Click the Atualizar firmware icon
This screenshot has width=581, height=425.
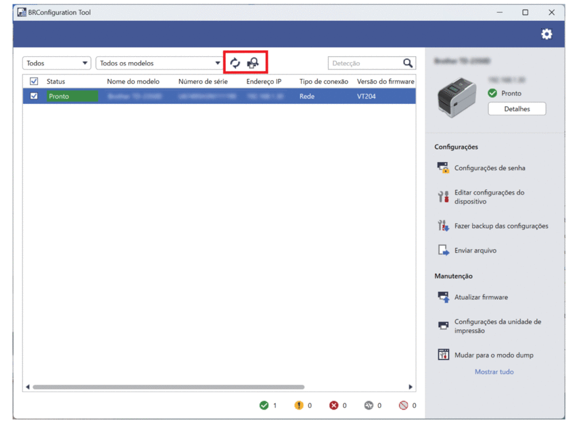443,297
